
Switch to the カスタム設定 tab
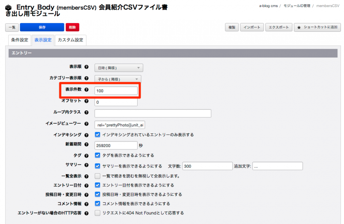pyautogui.click(x=71, y=40)
